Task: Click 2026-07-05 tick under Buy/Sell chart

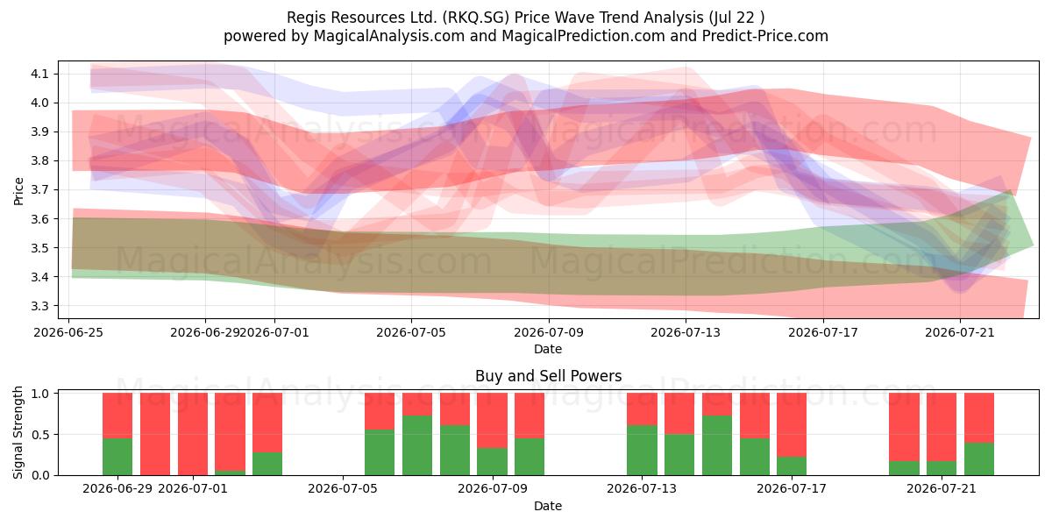Action: (343, 489)
